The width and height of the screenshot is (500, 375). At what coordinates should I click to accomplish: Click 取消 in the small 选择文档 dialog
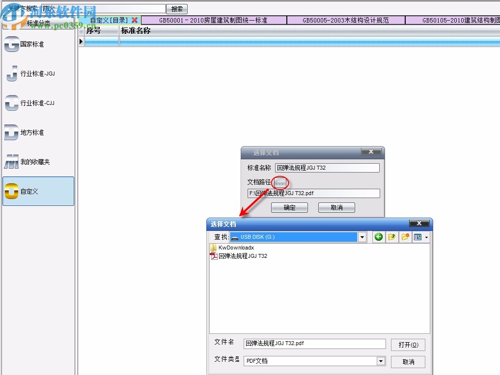[x=336, y=207]
